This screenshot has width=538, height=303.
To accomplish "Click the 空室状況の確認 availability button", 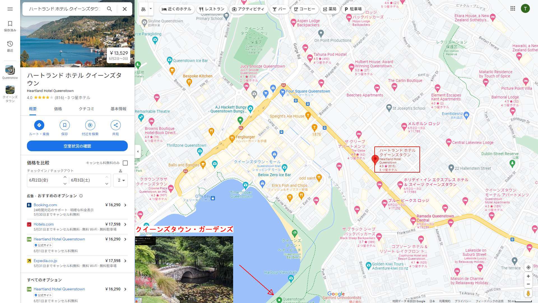I will [77, 146].
